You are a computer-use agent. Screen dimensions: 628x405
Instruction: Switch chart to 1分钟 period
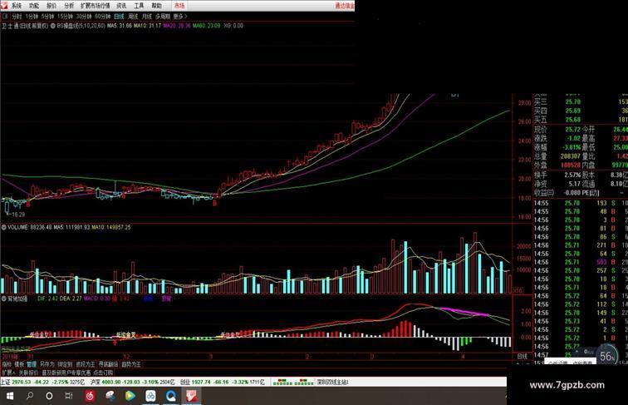click(x=32, y=17)
